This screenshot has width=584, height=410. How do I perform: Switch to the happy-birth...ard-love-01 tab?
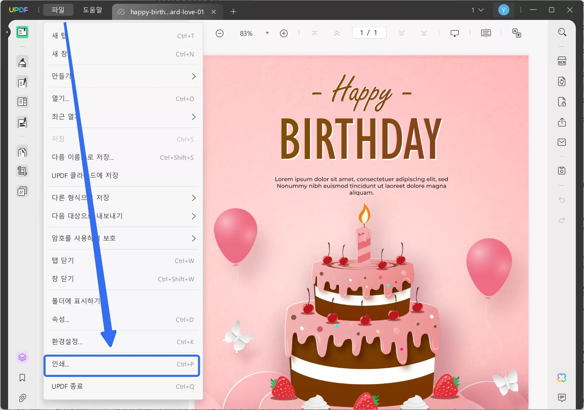tap(167, 12)
